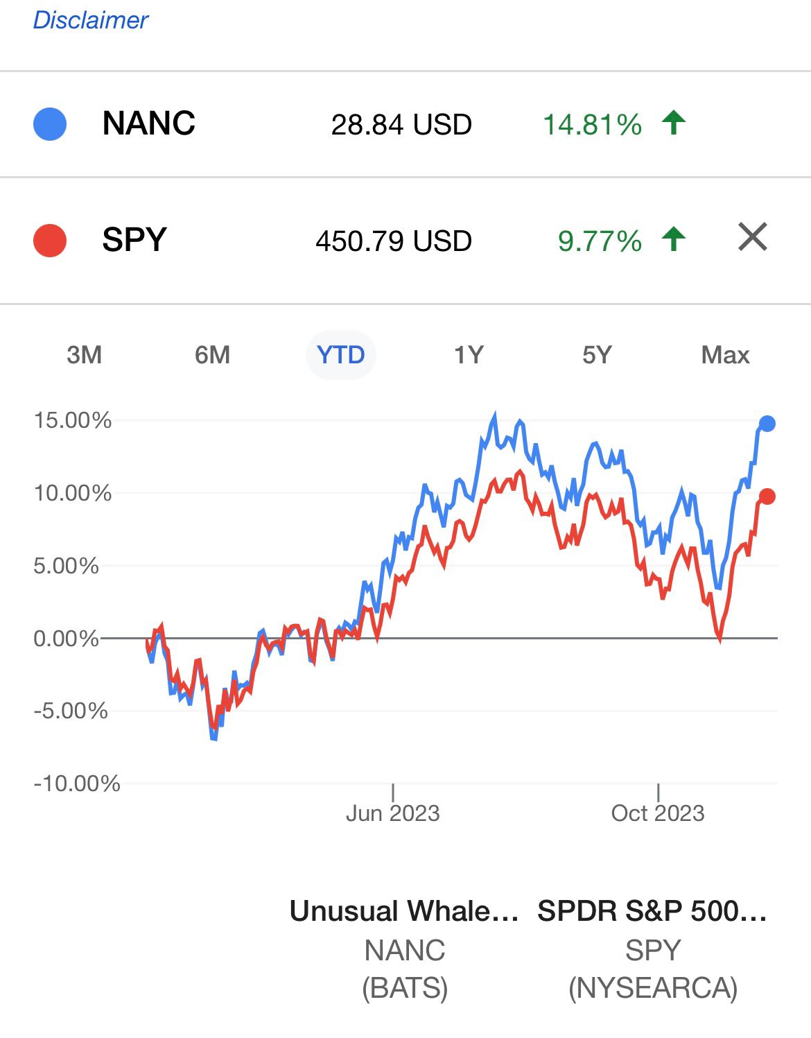Select the Max time range
This screenshot has width=811, height=1038.
[725, 355]
